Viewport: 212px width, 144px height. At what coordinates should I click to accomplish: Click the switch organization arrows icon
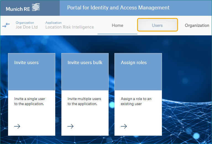pos(6,25)
